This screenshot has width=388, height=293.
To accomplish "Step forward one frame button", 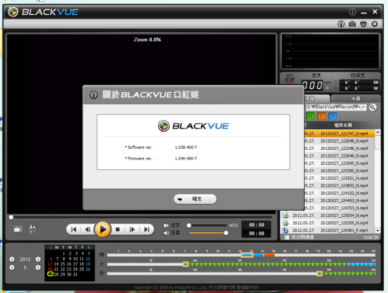I will pos(132,229).
